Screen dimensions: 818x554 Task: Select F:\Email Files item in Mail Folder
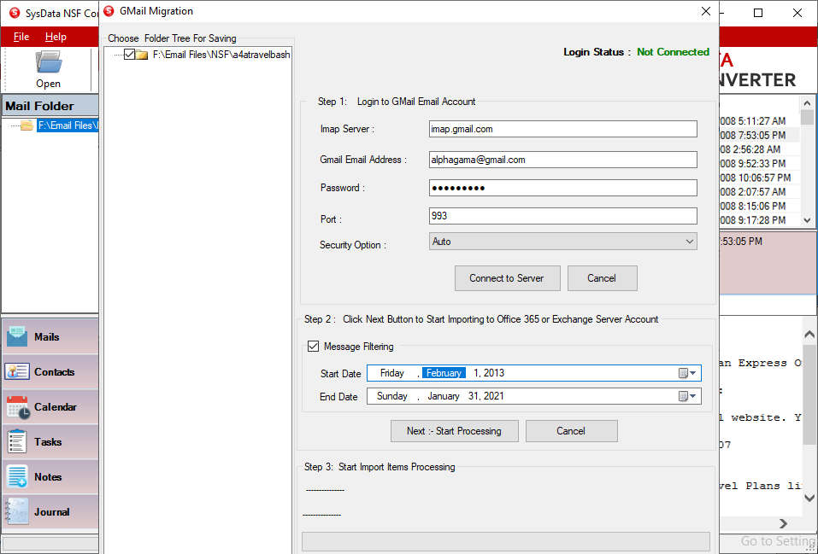point(68,125)
